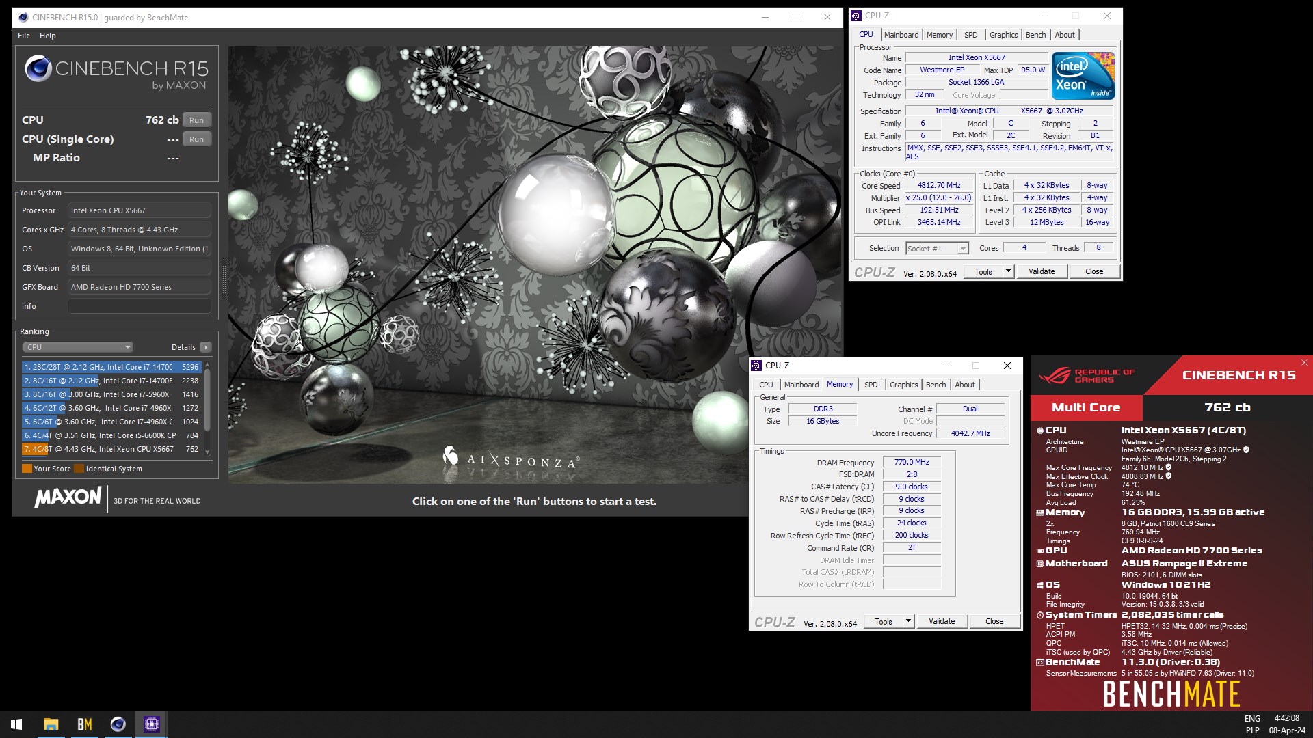This screenshot has height=738, width=1313.
Task: Open Details arrow in Ranking panel
Action: pos(205,347)
